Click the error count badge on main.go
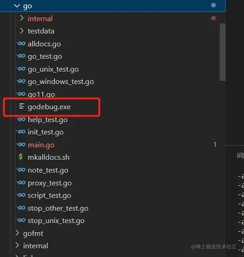 [215, 145]
